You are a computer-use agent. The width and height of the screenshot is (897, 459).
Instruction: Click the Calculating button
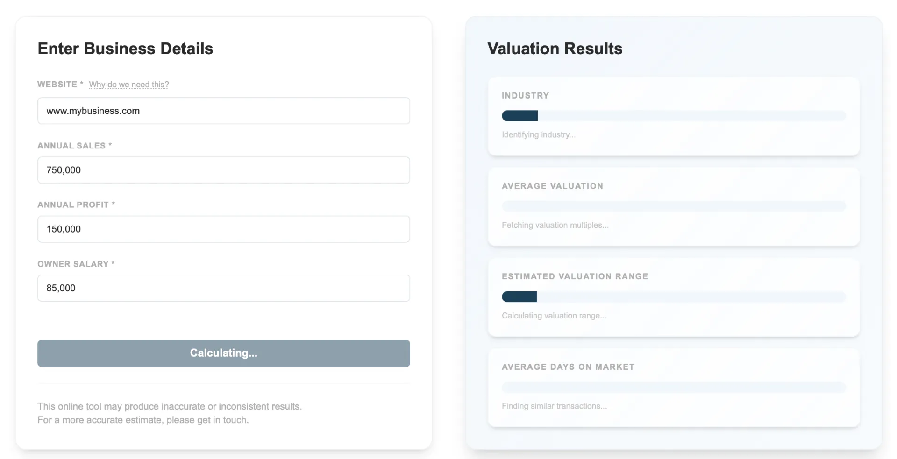point(223,353)
